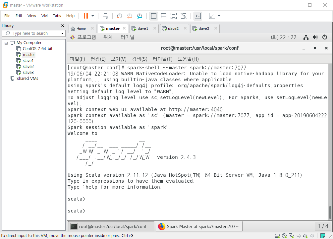
Task: Open the File menu in VMware
Action: coord(7,16)
